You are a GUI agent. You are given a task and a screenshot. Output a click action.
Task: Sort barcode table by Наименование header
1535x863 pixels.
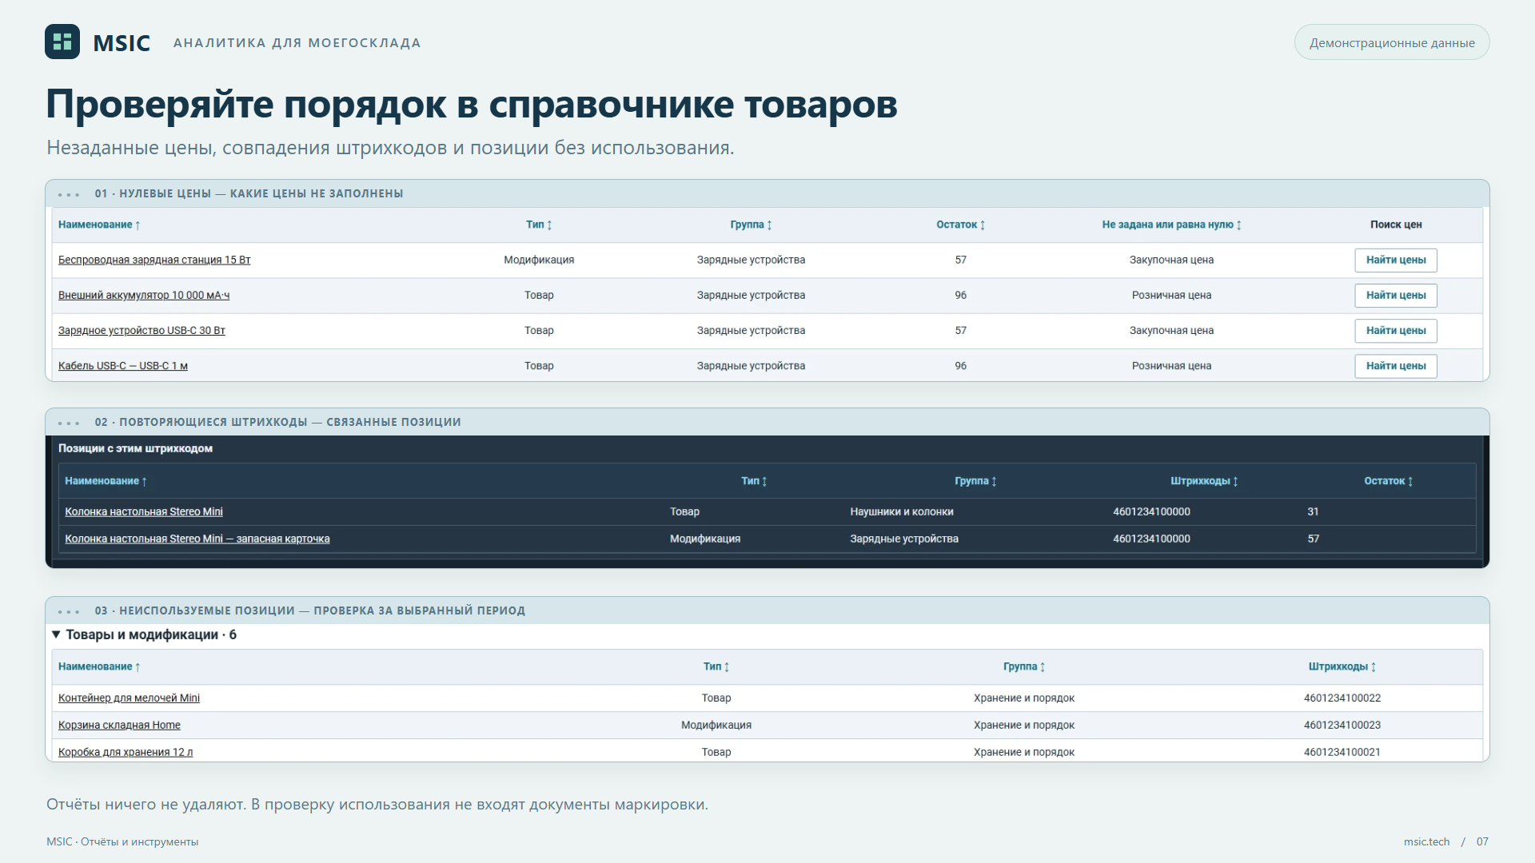click(x=106, y=481)
